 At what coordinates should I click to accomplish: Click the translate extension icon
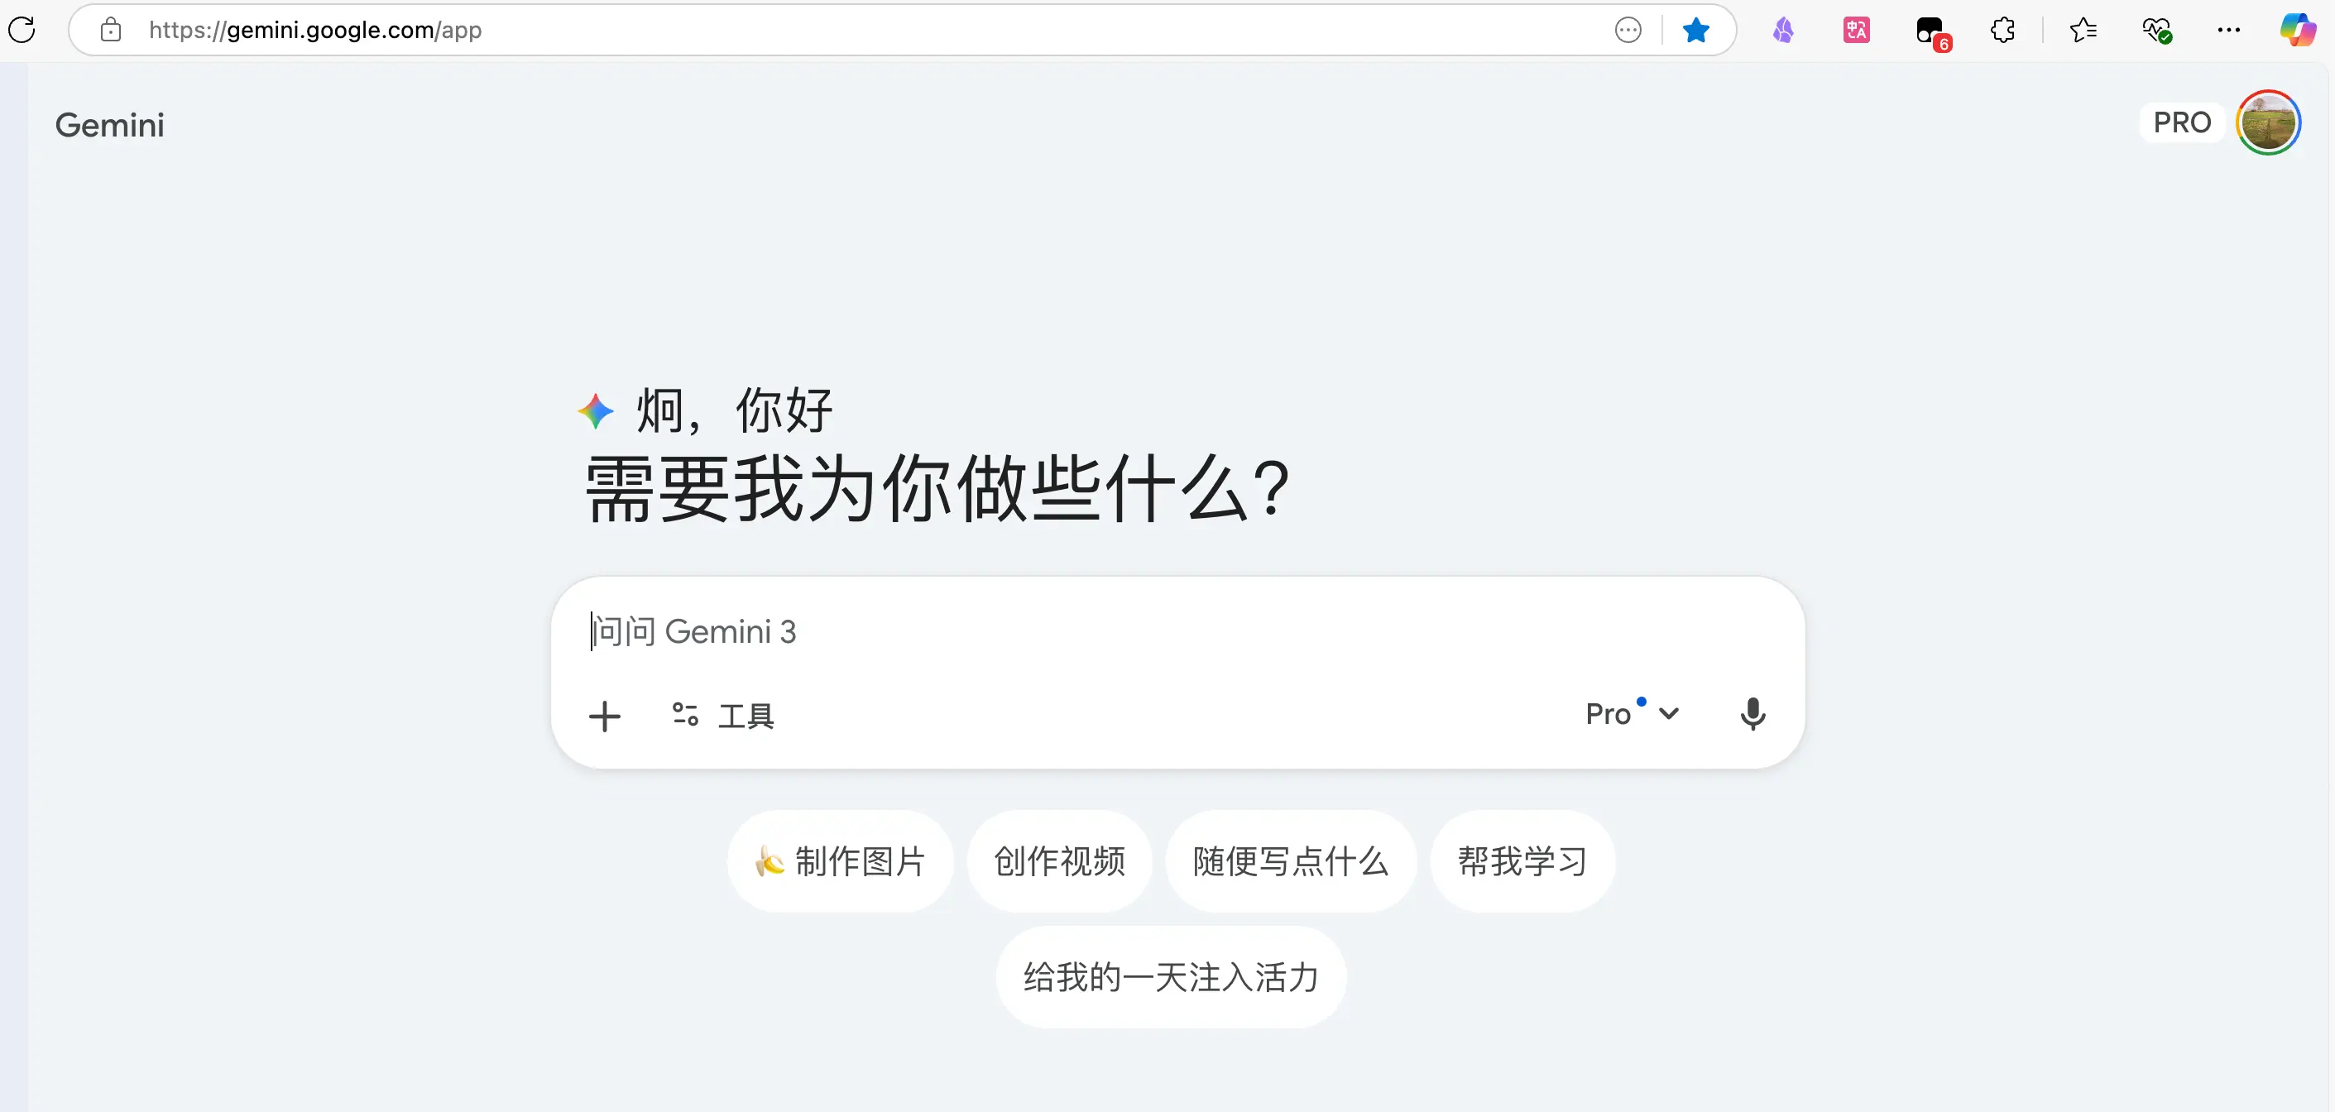point(1855,30)
